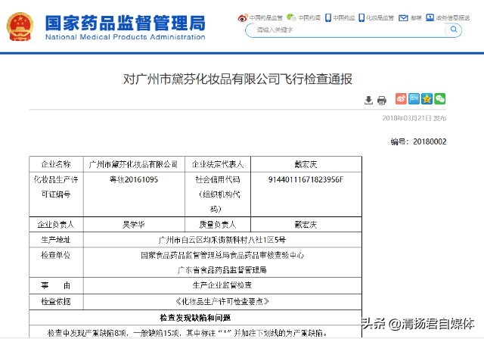Open the 化妆品监管 mobile app link
The height and width of the screenshot is (339, 484).
[x=376, y=17]
